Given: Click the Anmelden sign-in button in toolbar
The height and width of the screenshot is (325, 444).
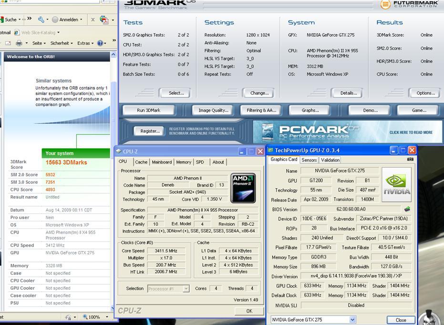Looking at the screenshot, I should [x=67, y=19].
